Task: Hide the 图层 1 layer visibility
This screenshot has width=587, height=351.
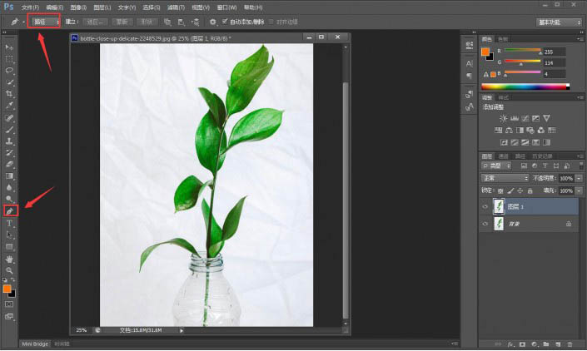Action: click(485, 207)
